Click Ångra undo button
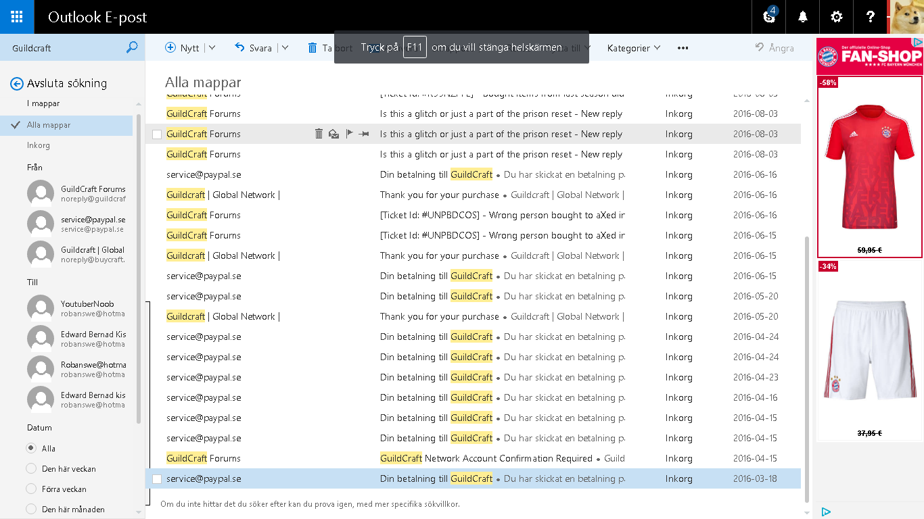Image resolution: width=924 pixels, height=519 pixels. point(775,48)
